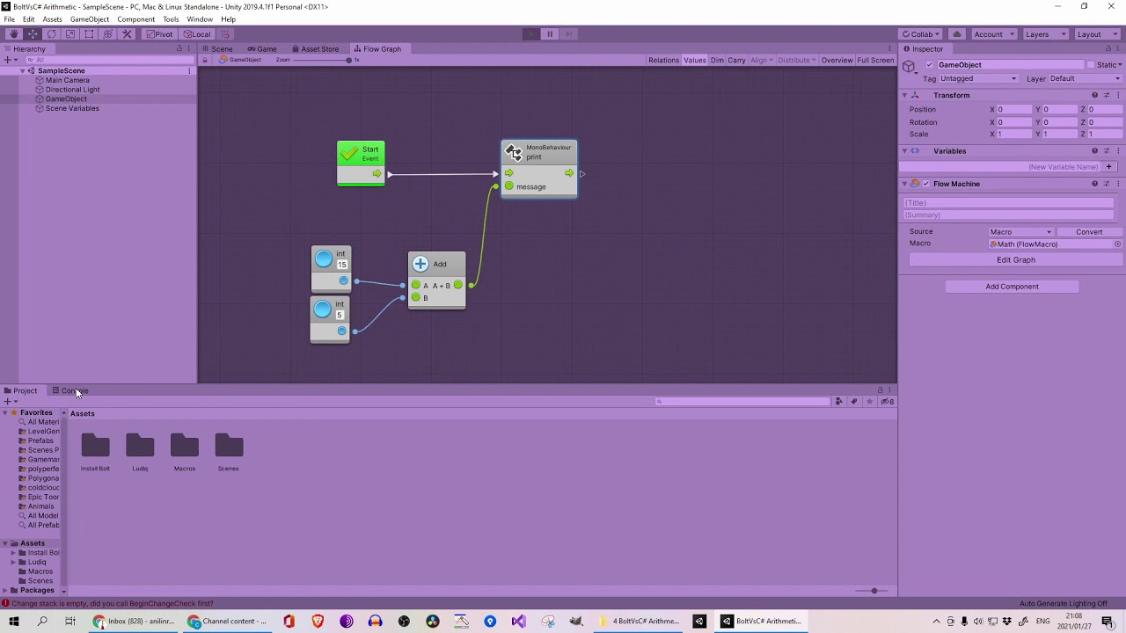Switch to the Asset Store tab

click(315, 49)
